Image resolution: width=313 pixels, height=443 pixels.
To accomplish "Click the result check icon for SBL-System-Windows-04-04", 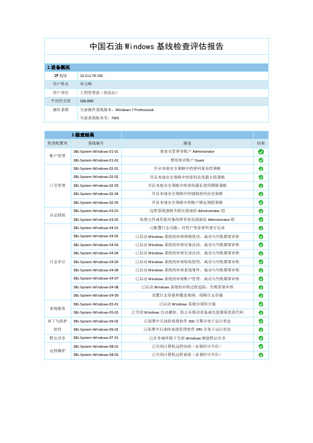I will [261, 254].
